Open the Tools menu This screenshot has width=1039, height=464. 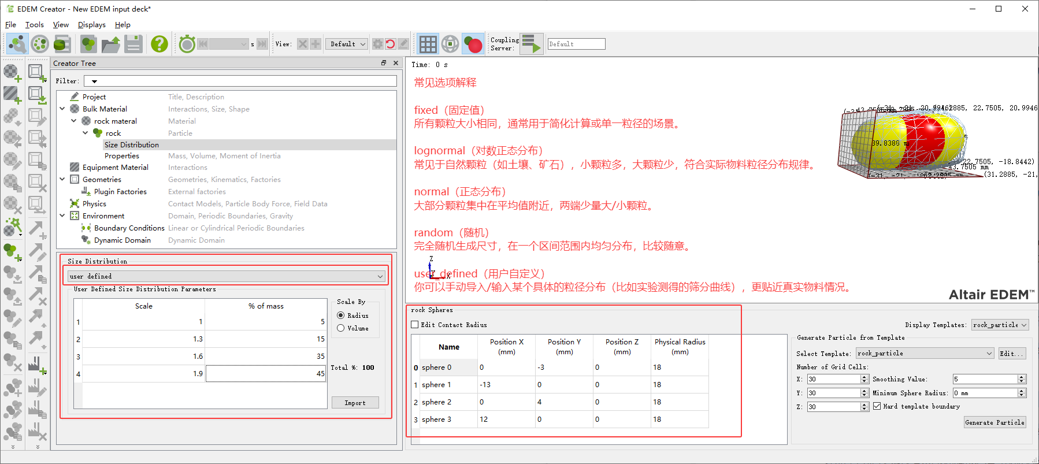coord(34,25)
